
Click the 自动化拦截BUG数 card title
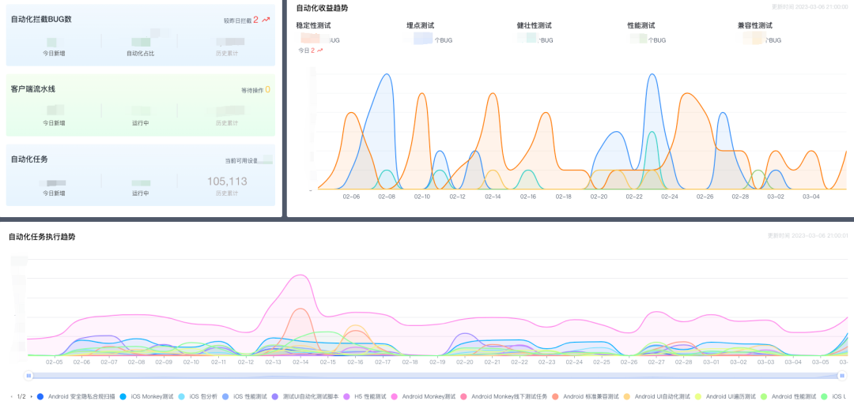(x=41, y=19)
